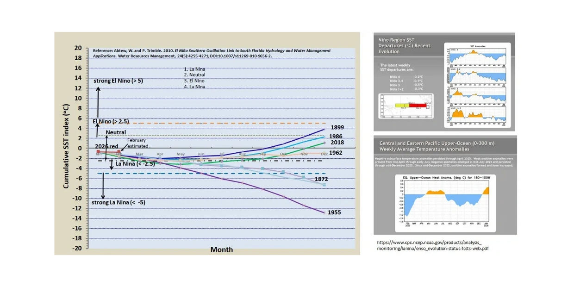Click the strong La Nina (< -5) label
The height and width of the screenshot is (287, 574).
tap(119, 202)
